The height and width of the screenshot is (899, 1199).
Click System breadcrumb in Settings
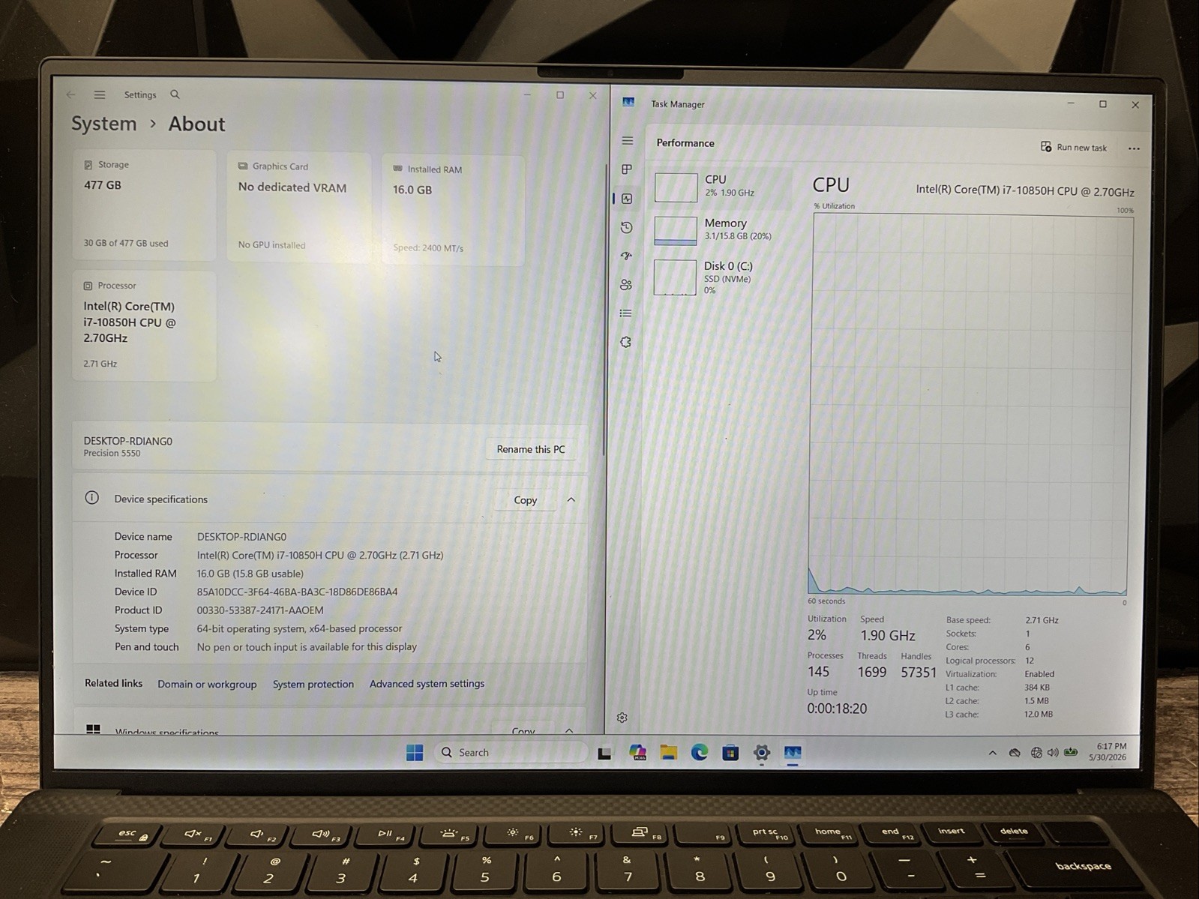pyautogui.click(x=104, y=124)
